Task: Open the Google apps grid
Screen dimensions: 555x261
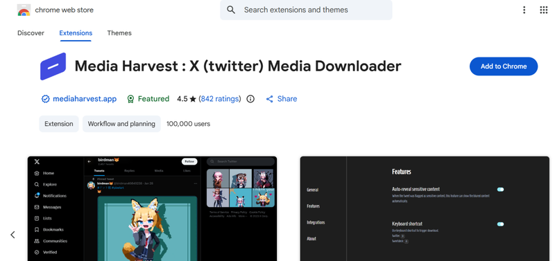Action: click(544, 10)
